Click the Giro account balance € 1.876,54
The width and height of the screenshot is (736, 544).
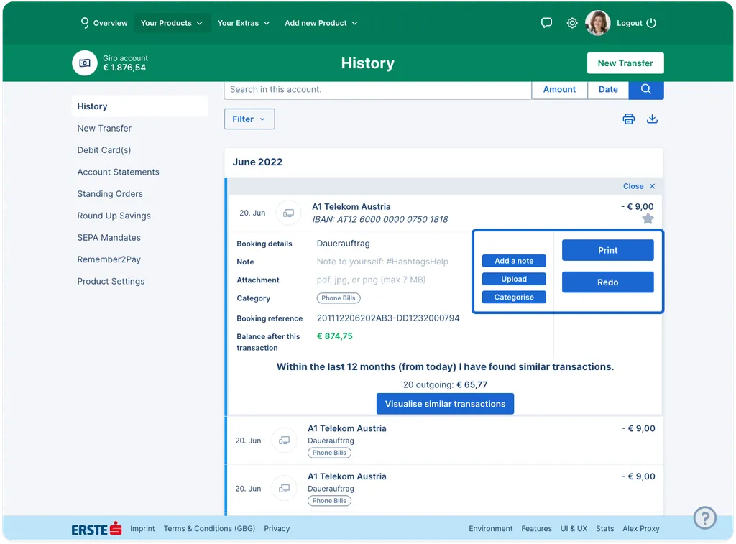[124, 68]
